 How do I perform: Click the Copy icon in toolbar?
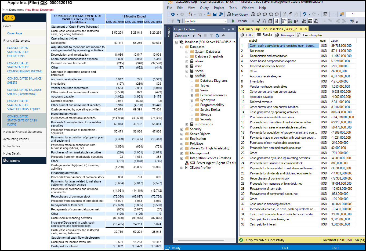coord(290,14)
